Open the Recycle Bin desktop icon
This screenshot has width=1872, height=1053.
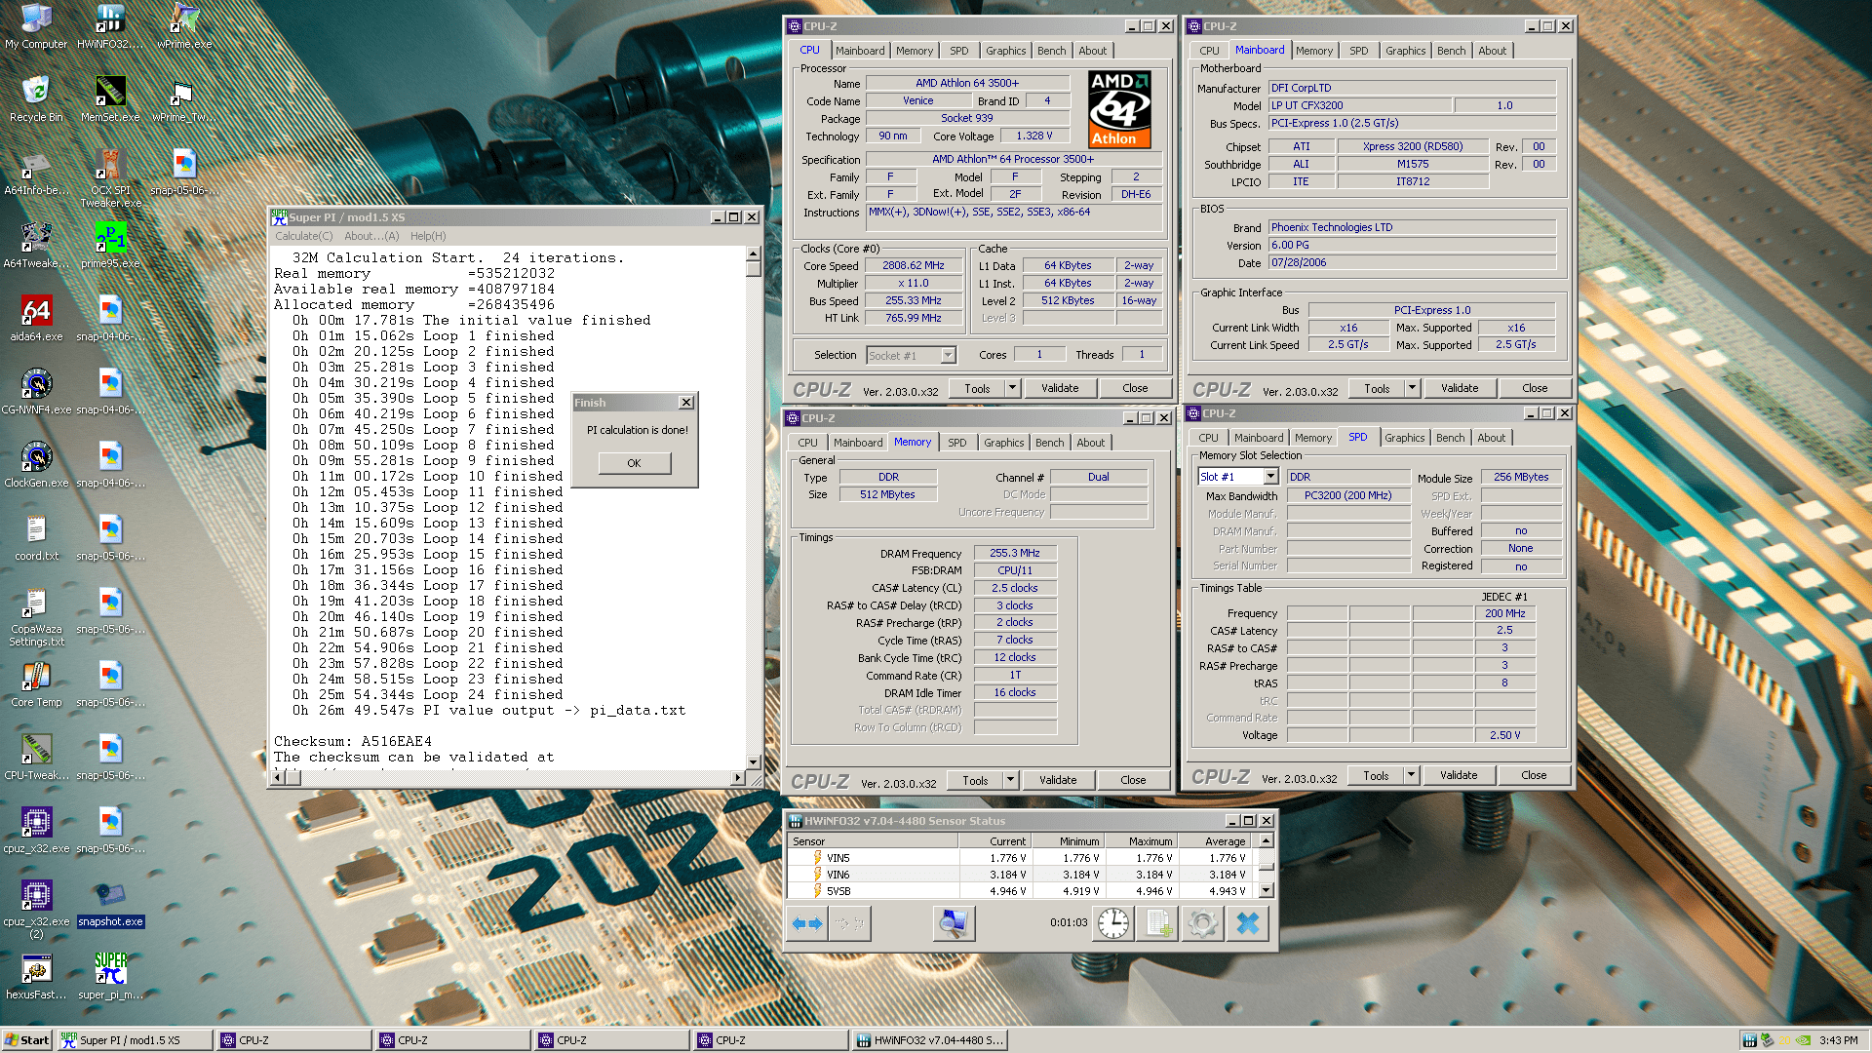(36, 99)
